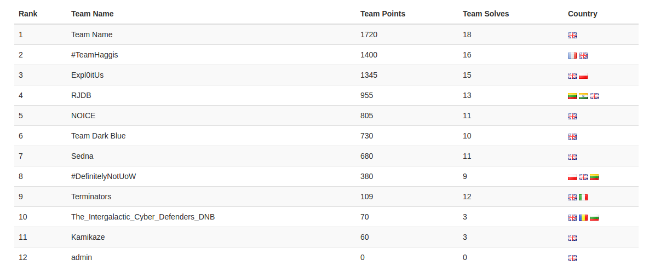Click the Team Solves column header
Image resolution: width=649 pixels, height=277 pixels.
[486, 14]
